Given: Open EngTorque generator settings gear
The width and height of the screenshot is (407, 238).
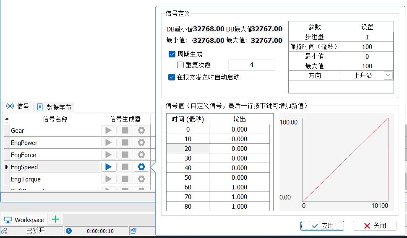Looking at the screenshot, I should [141, 179].
